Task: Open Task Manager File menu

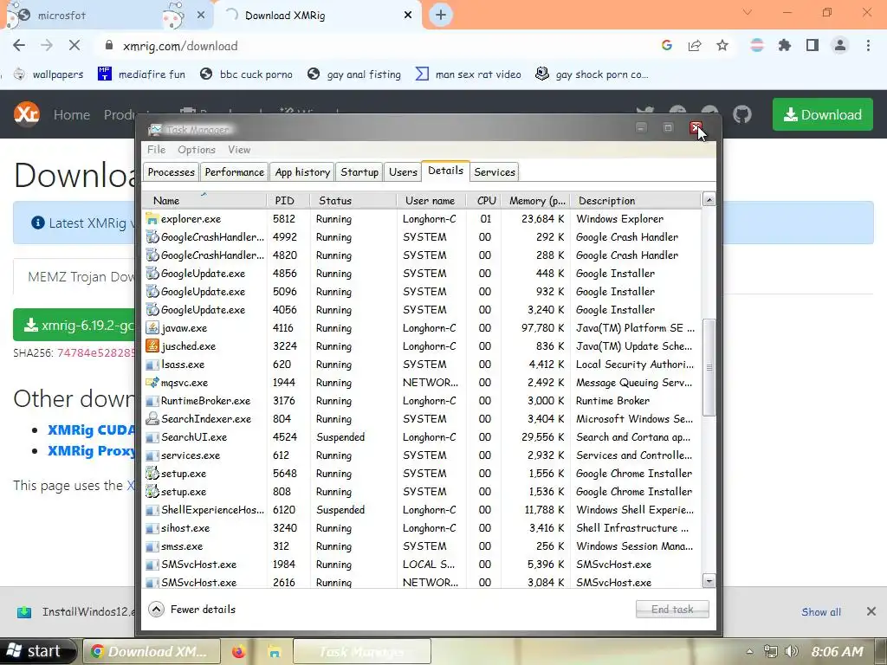Action: pos(156,150)
